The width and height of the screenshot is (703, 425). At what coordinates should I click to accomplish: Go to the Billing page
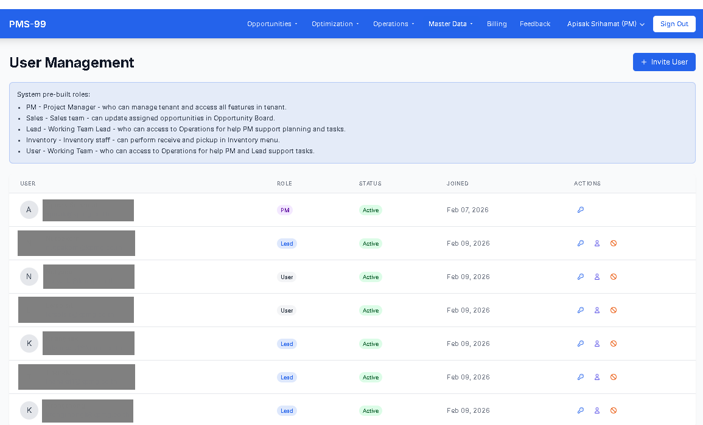click(x=497, y=24)
